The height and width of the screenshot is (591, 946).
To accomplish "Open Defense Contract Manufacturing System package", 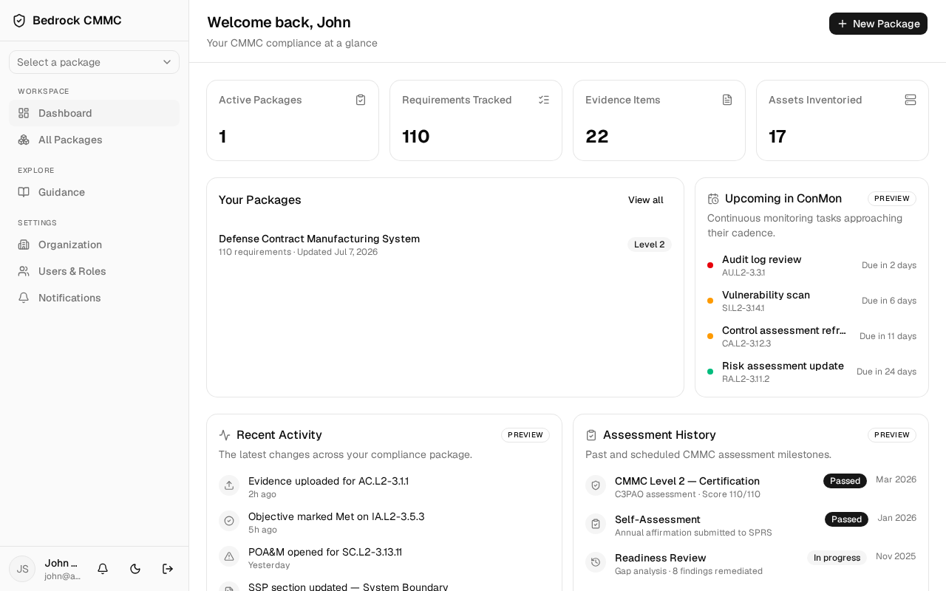I will (x=445, y=245).
